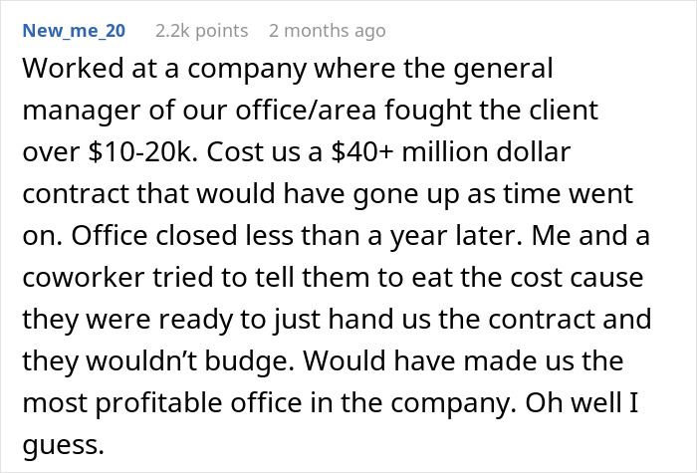
Task: Click the 2.2k points score label
Action: (201, 31)
